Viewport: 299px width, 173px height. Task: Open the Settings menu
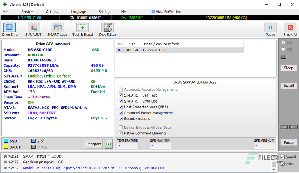(105, 12)
